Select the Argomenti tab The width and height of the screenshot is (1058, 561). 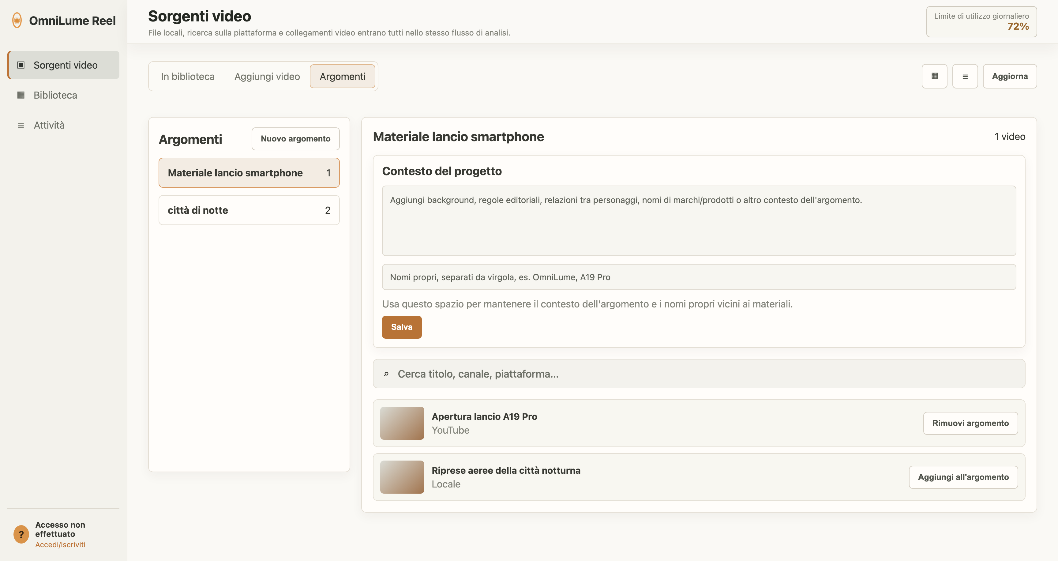click(343, 76)
